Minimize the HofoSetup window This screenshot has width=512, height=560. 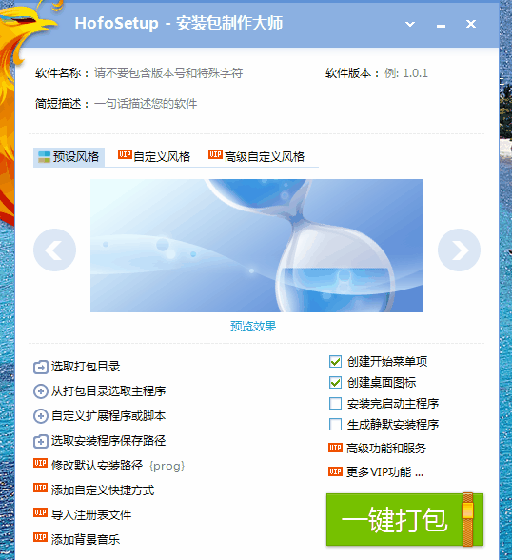[x=441, y=25]
